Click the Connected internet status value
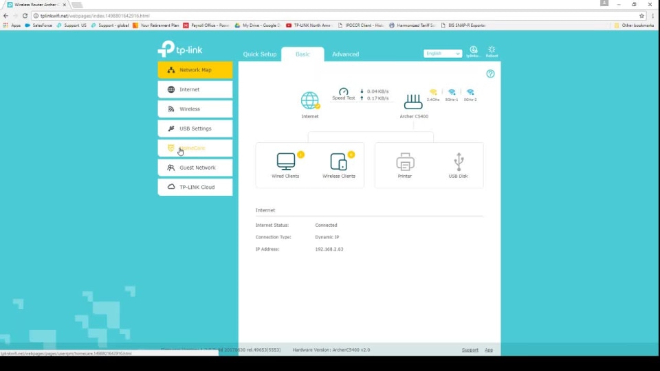This screenshot has width=660, height=371. click(x=326, y=225)
